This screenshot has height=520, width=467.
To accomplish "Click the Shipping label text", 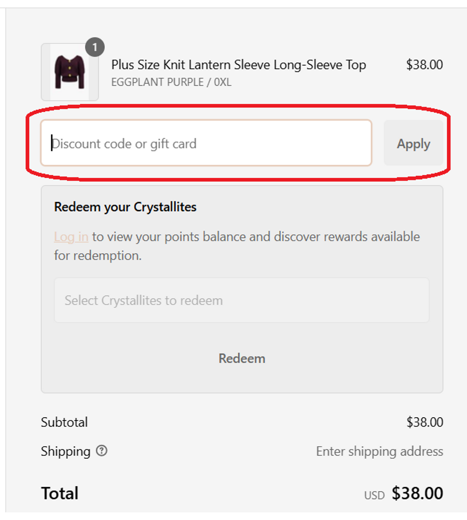I will point(65,451).
